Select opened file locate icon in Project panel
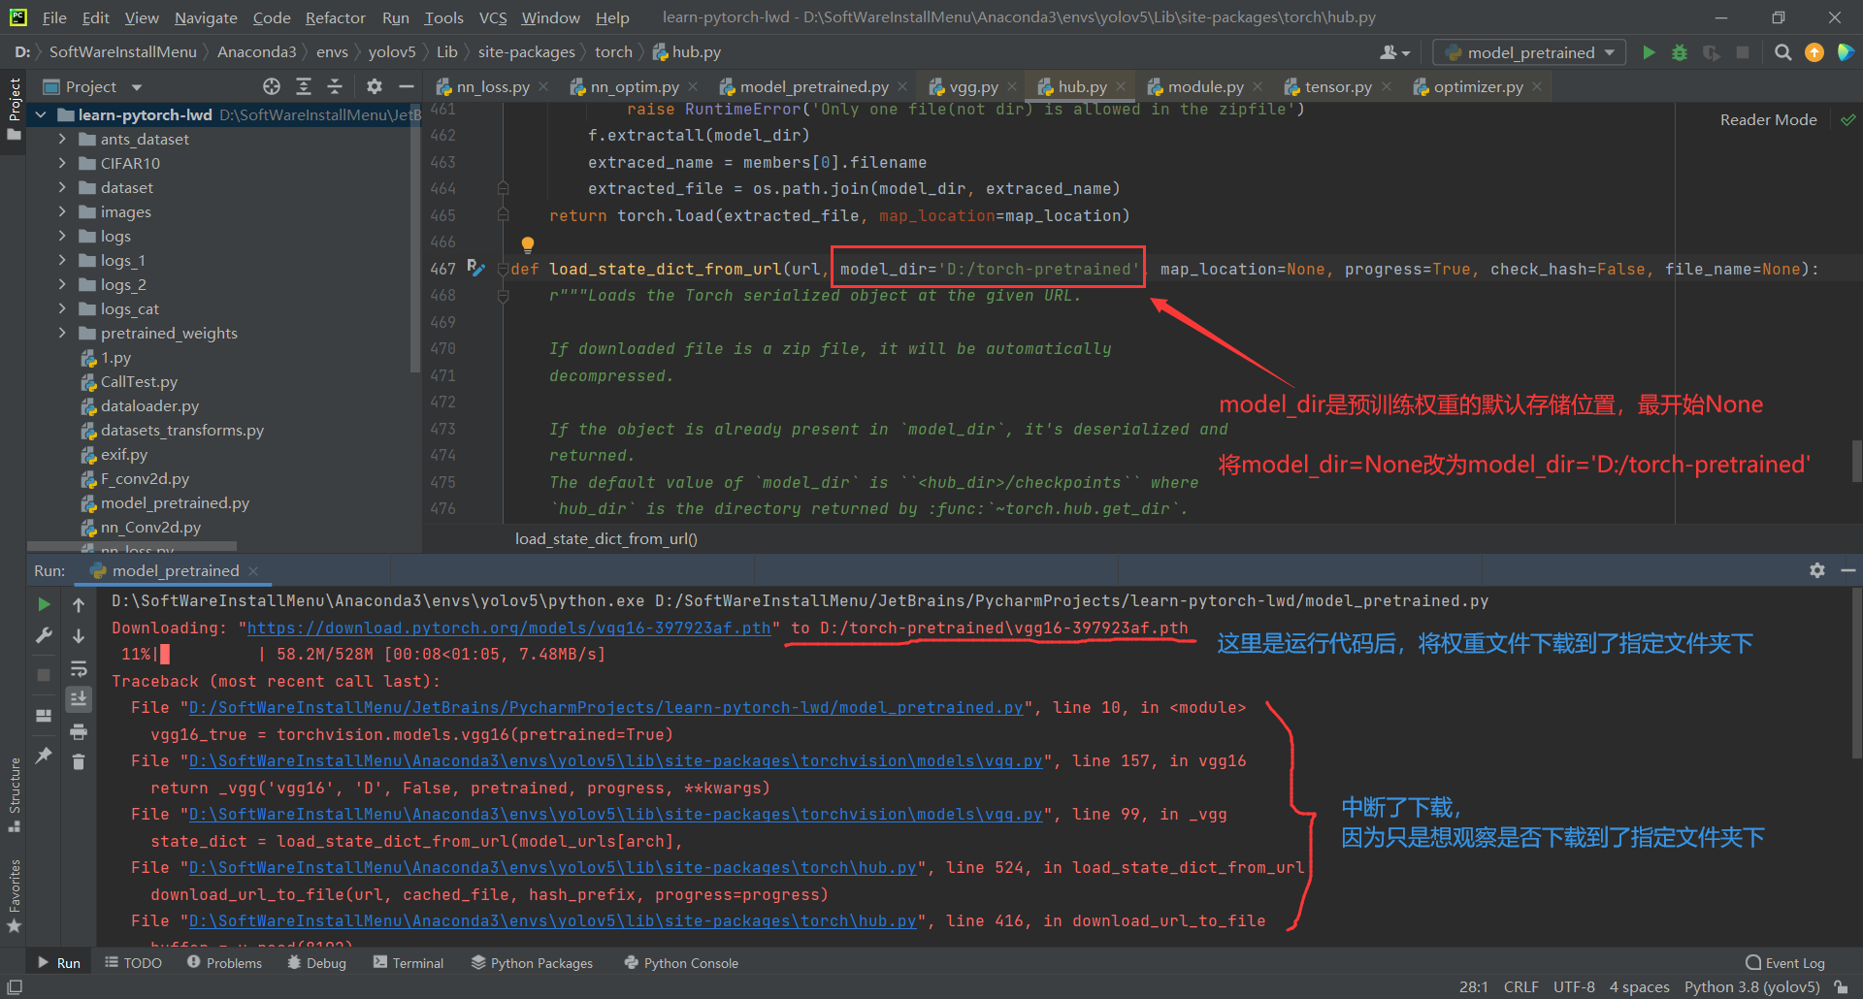Viewport: 1863px width, 999px height. point(272,86)
